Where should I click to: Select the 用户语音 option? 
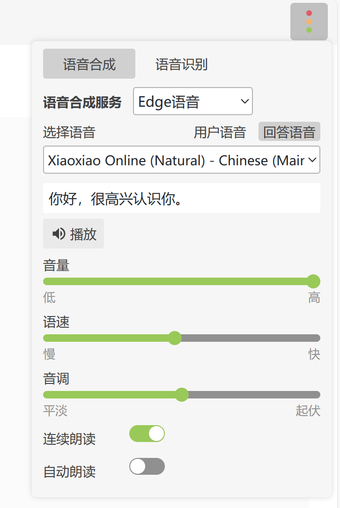[220, 133]
